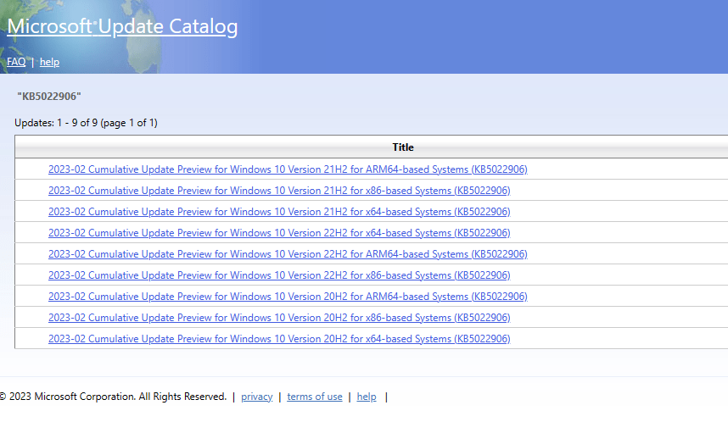
Task: Open the Microsoft Update Catalog home link
Action: [x=122, y=26]
